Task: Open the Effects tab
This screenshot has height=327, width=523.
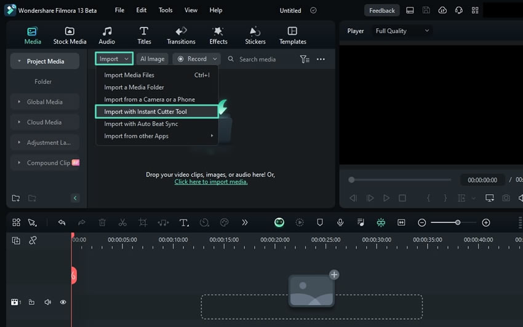Action: click(218, 36)
